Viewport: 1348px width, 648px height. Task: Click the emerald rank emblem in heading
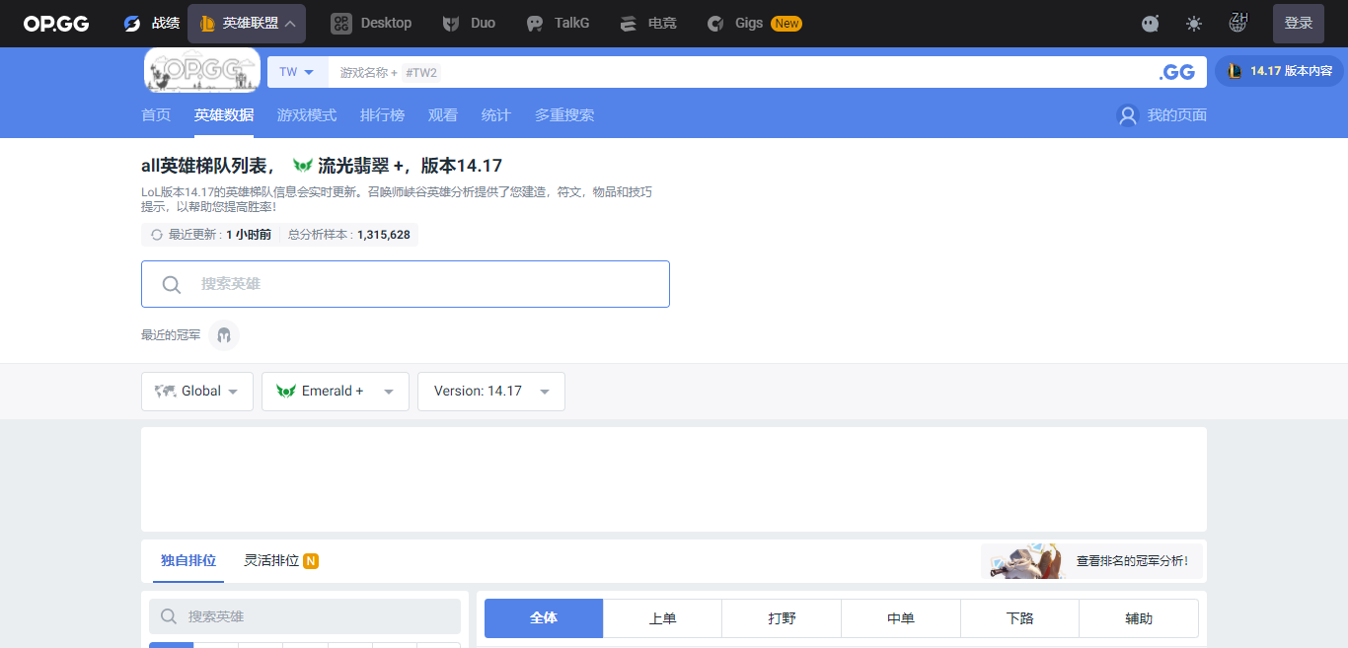point(303,166)
